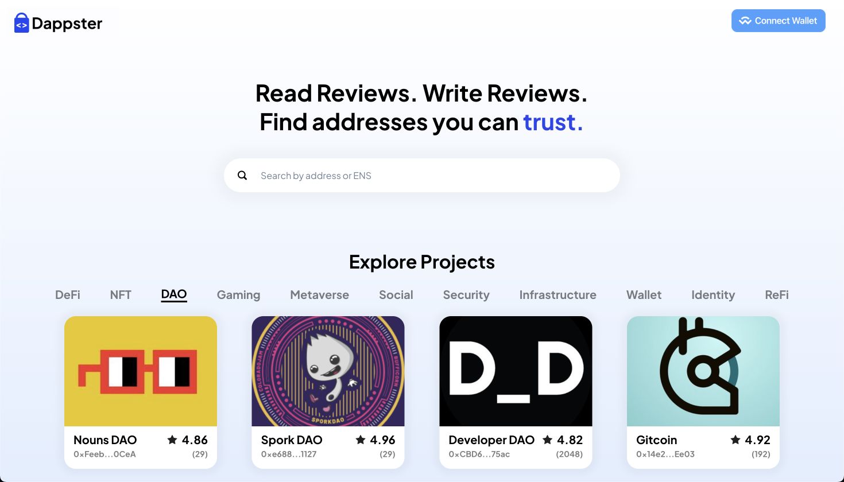The image size is (844, 482).
Task: Click address 0xFeeb...0CeA
Action: 104,454
